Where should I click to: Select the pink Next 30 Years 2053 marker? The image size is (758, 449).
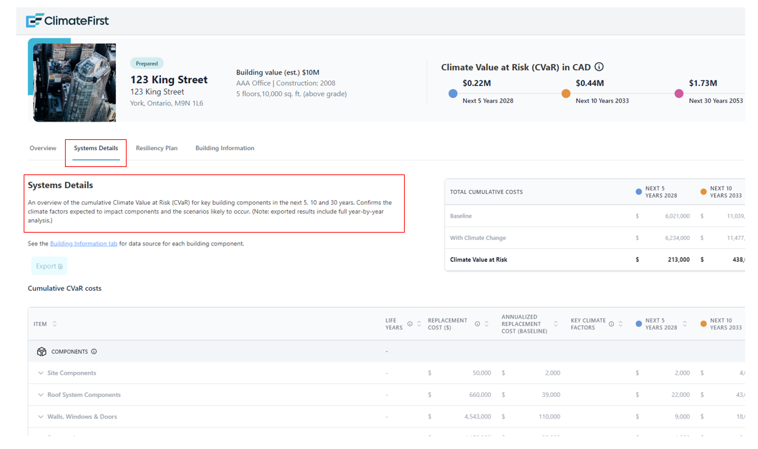click(x=679, y=93)
